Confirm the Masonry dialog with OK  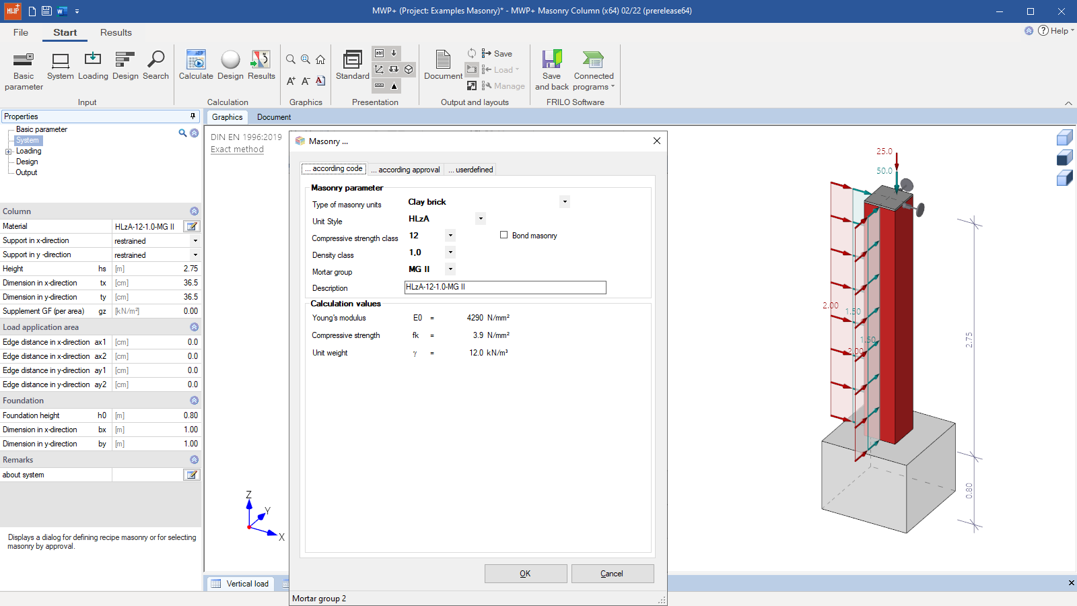click(x=525, y=574)
